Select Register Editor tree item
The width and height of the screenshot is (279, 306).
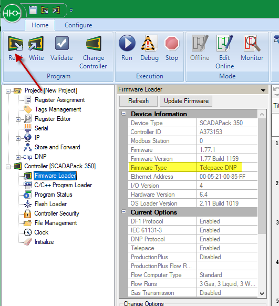(x=53, y=119)
